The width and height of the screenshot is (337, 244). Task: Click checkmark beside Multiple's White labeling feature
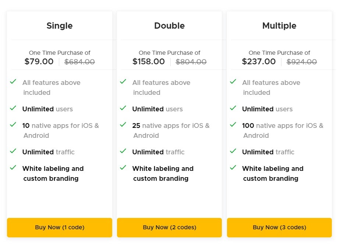pyautogui.click(x=233, y=168)
